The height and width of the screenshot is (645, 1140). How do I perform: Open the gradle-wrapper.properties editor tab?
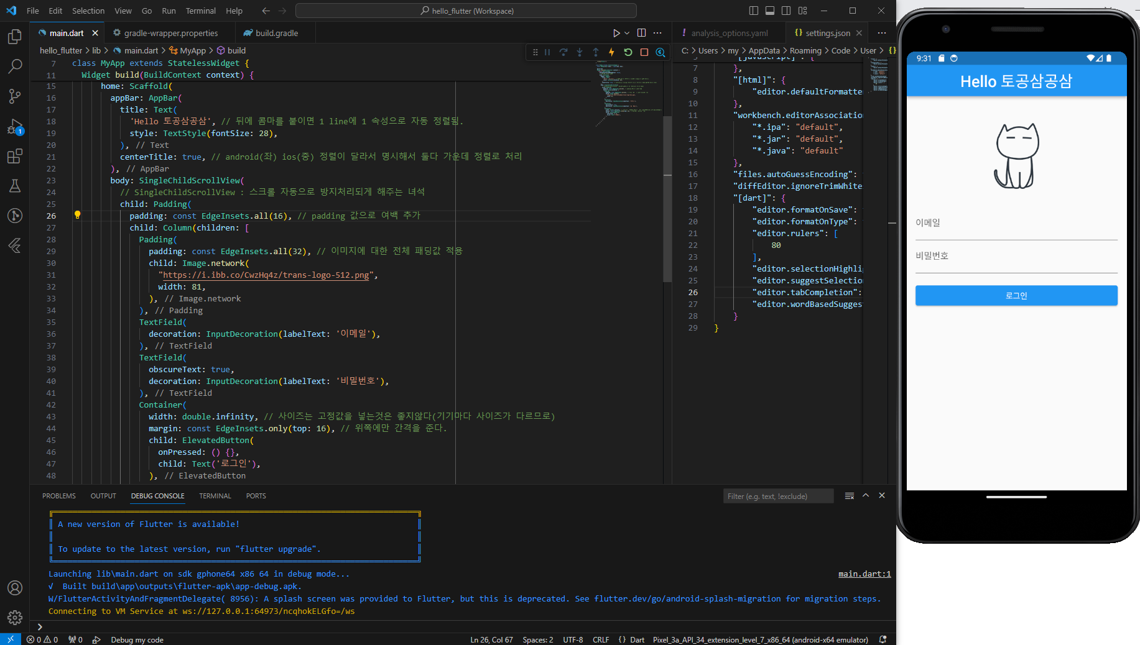[170, 33]
